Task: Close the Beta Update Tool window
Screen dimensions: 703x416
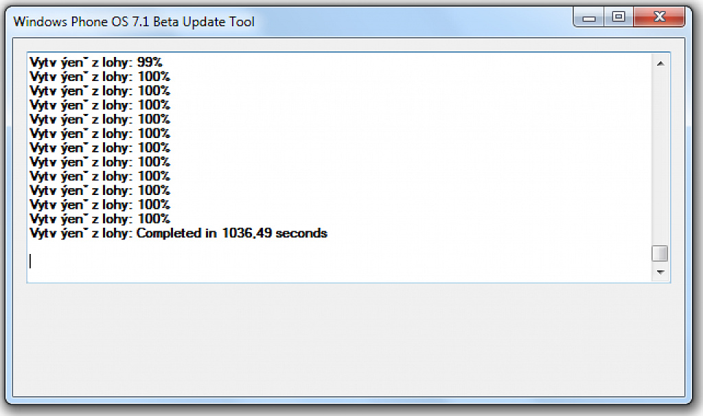Action: coord(659,17)
